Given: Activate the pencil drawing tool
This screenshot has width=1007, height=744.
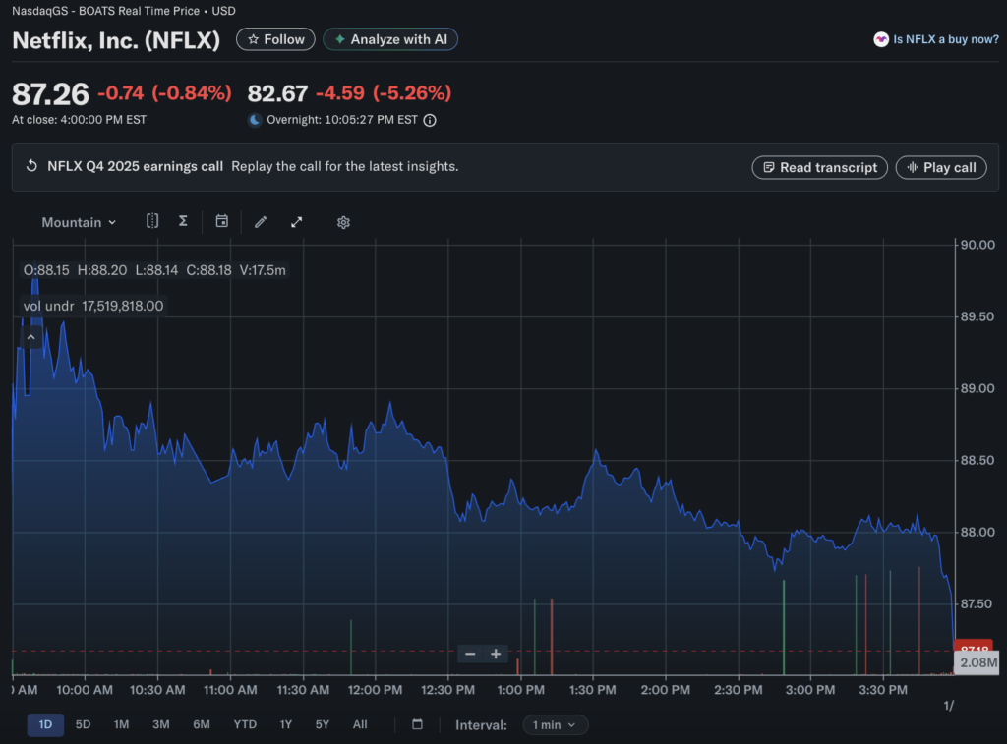Looking at the screenshot, I should [x=261, y=222].
